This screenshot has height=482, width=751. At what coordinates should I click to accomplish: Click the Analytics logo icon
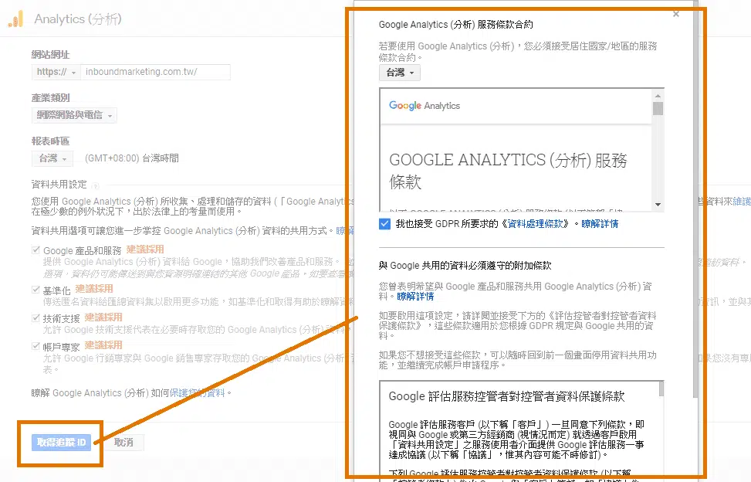[15, 19]
